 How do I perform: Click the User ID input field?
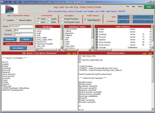click(24, 30)
